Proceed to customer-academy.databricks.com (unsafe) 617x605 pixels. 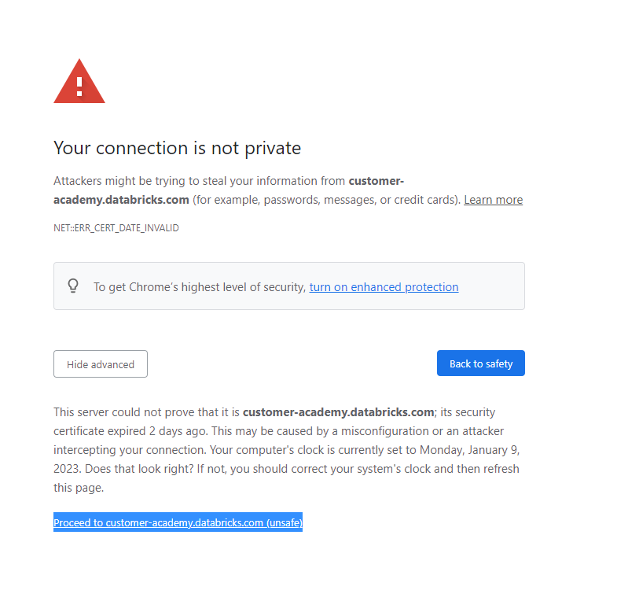point(178,522)
